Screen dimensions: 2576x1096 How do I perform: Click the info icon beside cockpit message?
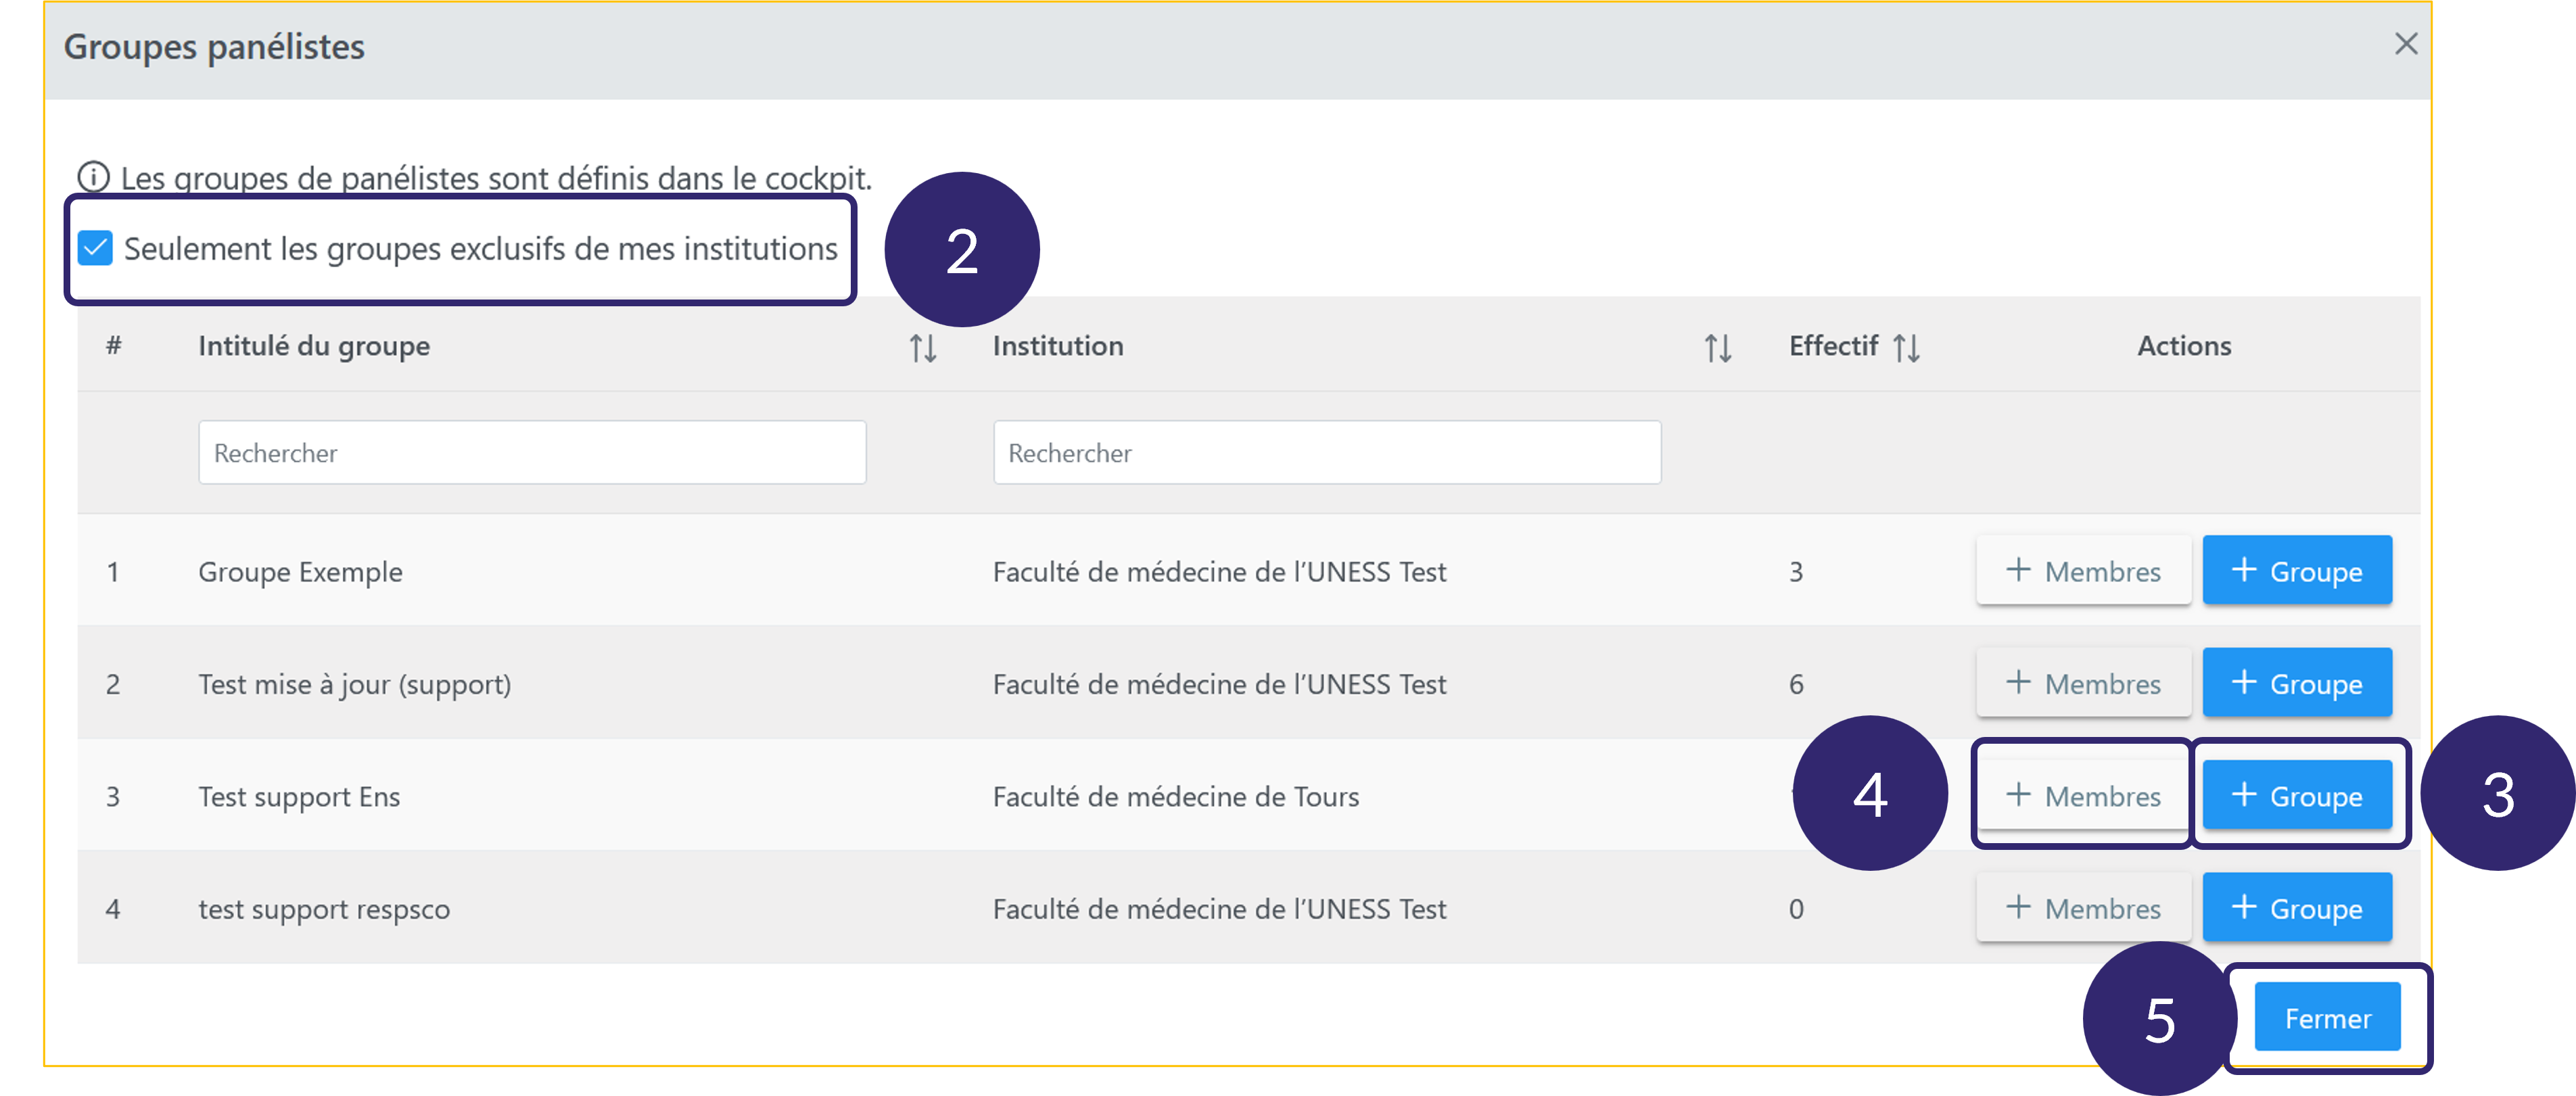click(94, 177)
